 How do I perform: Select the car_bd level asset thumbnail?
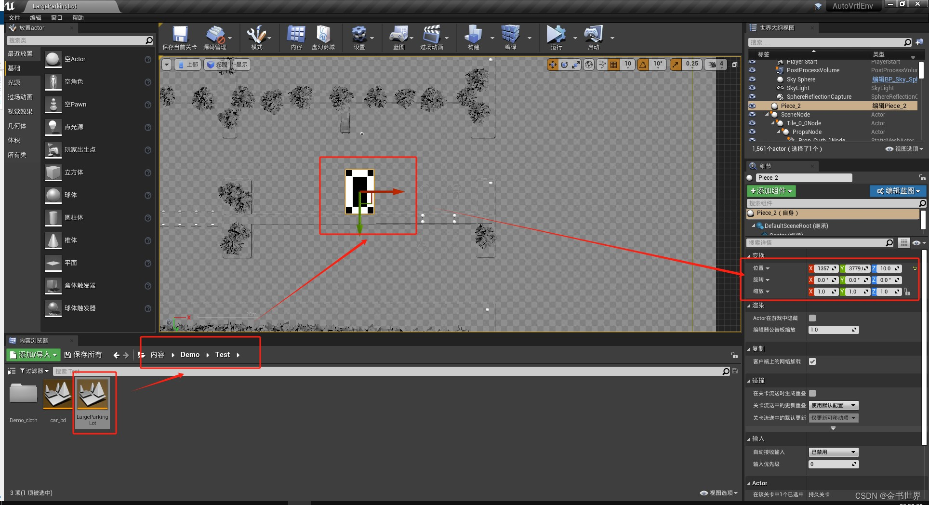click(58, 394)
